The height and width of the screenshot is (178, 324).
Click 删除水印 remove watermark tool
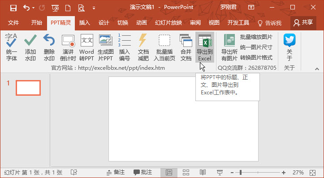49,47
